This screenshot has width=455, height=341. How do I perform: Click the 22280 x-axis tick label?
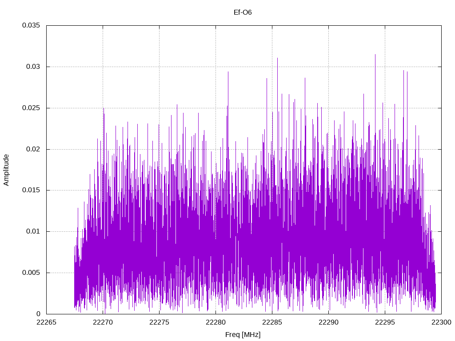(x=216, y=322)
